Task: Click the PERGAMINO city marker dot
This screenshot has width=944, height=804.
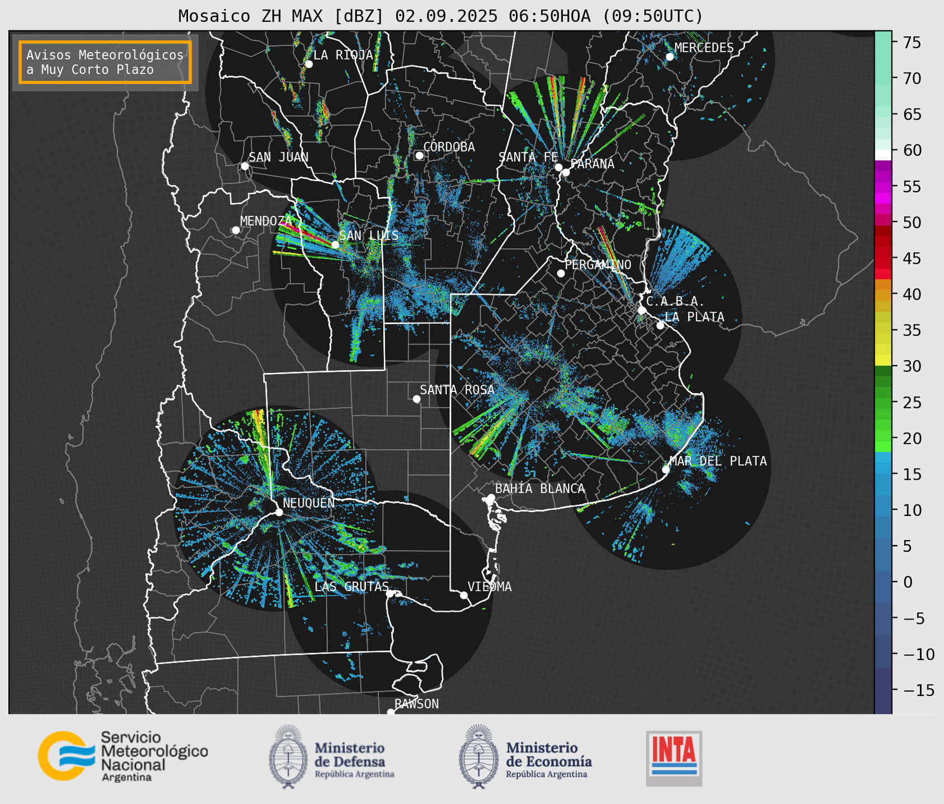Action: pos(561,273)
